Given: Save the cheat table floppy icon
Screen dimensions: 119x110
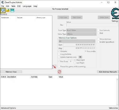Looking at the screenshot, I should point(12,10).
